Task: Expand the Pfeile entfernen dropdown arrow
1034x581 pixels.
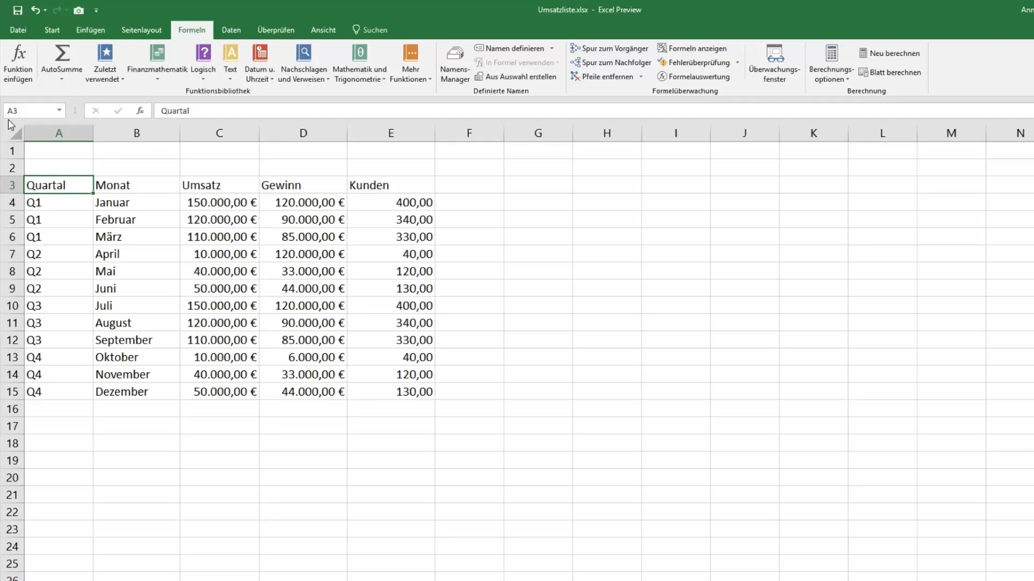Action: pos(641,77)
